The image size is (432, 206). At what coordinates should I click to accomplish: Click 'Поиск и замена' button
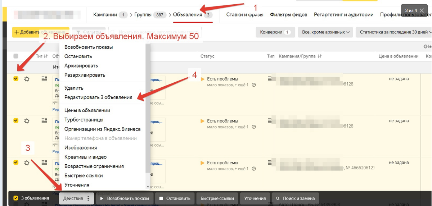click(295, 198)
